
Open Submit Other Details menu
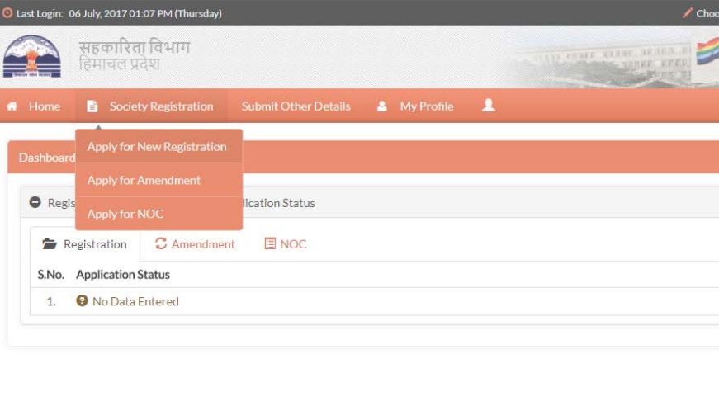(296, 106)
